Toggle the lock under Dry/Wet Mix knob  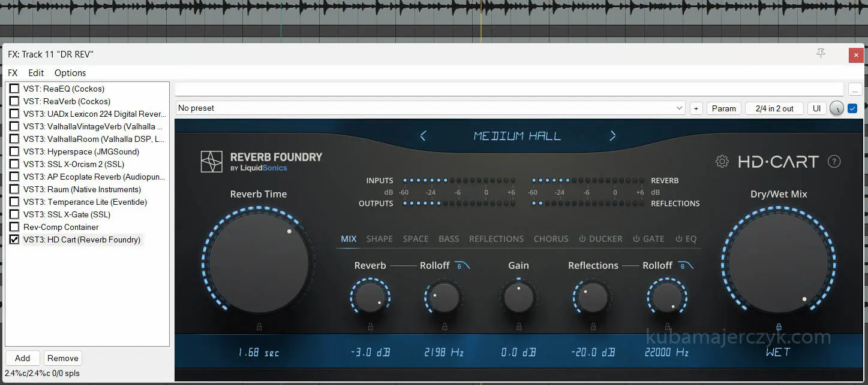(x=779, y=327)
